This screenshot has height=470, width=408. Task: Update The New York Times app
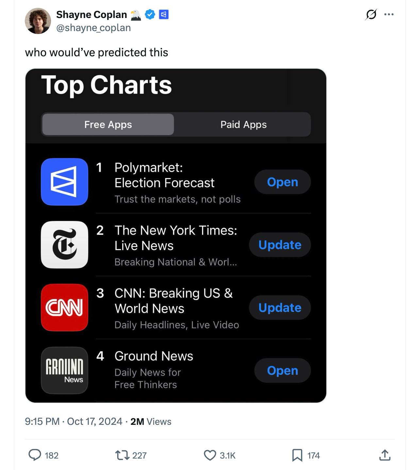[280, 245]
